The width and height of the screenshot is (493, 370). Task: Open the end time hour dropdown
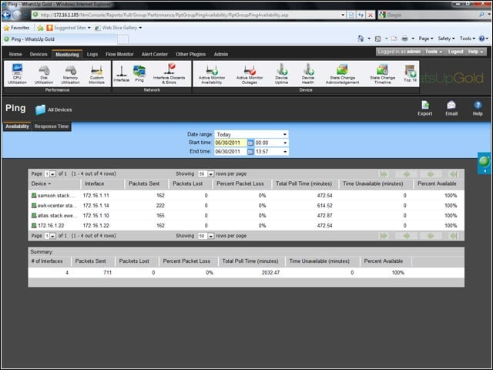point(285,152)
